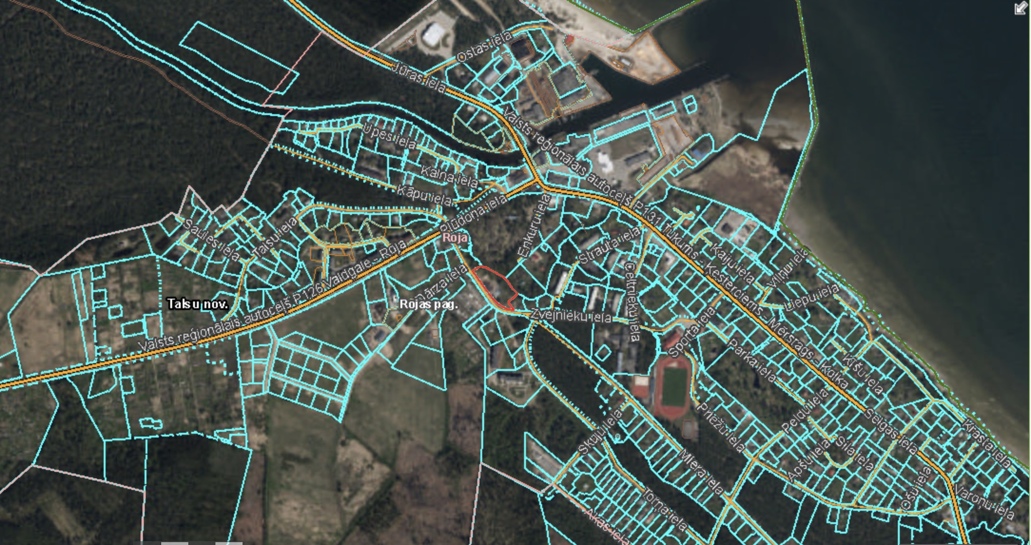1031x545 pixels.
Task: Click the Rojas pag. parish label
Action: (428, 304)
